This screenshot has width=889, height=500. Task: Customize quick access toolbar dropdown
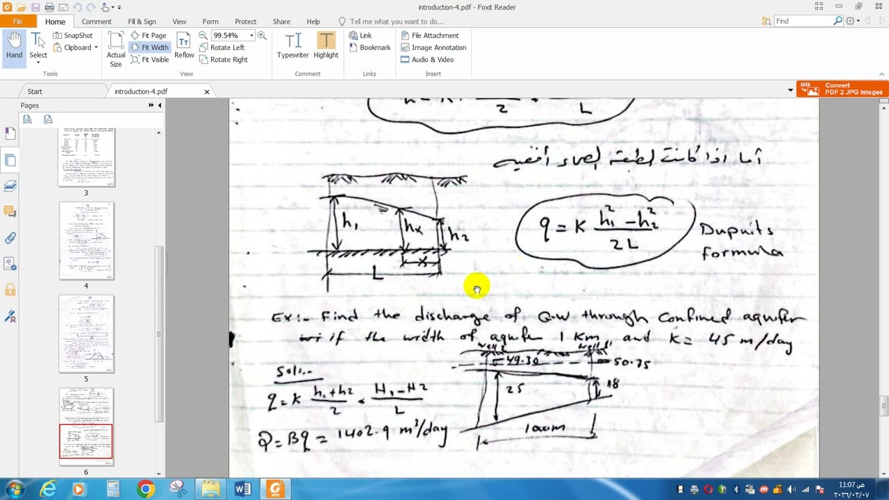coord(119,7)
